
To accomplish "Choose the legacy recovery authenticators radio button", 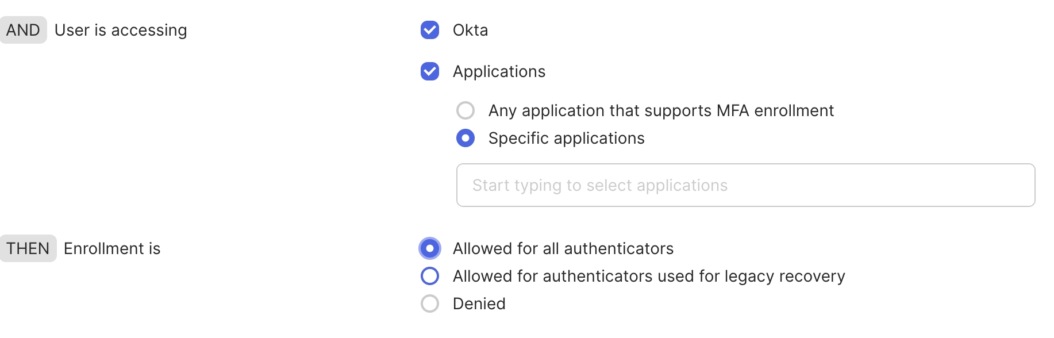I will click(x=430, y=276).
